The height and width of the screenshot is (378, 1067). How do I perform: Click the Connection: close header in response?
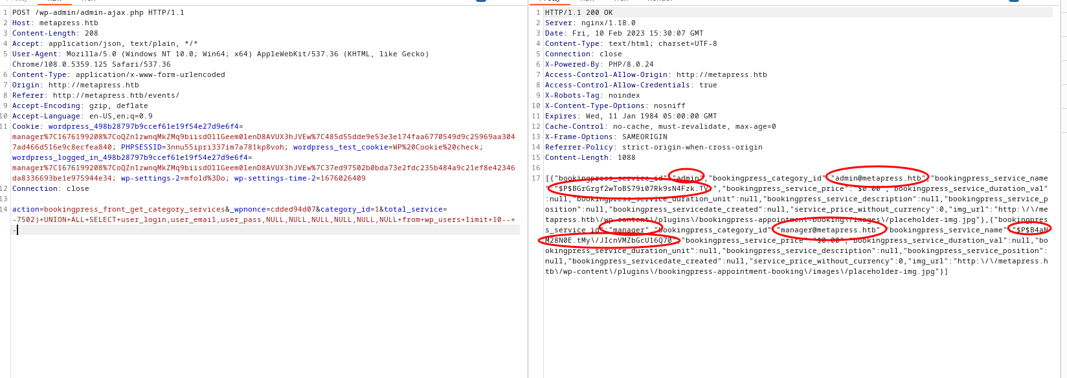coord(583,54)
